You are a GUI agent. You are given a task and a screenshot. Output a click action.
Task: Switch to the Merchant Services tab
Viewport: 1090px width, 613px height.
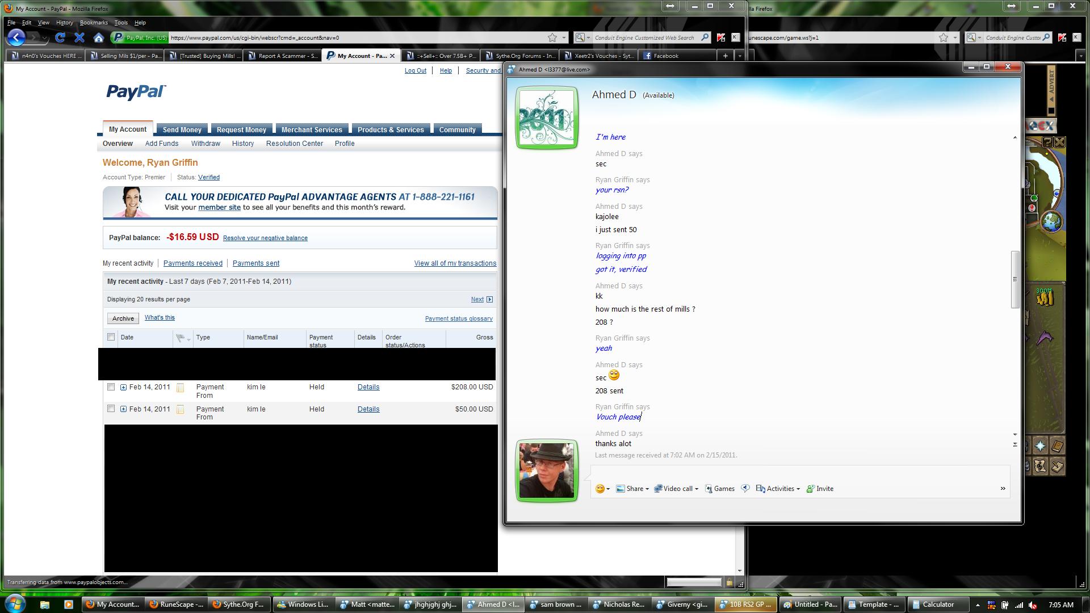pyautogui.click(x=312, y=129)
